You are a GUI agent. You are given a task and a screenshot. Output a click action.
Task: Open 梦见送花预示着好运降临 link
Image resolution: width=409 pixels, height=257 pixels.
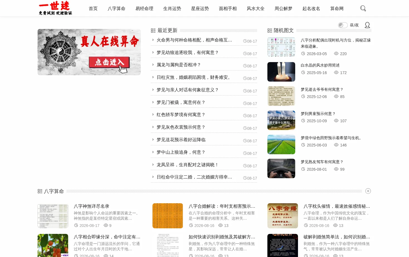(181, 140)
